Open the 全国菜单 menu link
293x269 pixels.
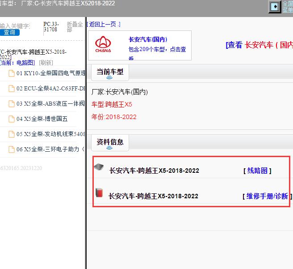point(287,7)
